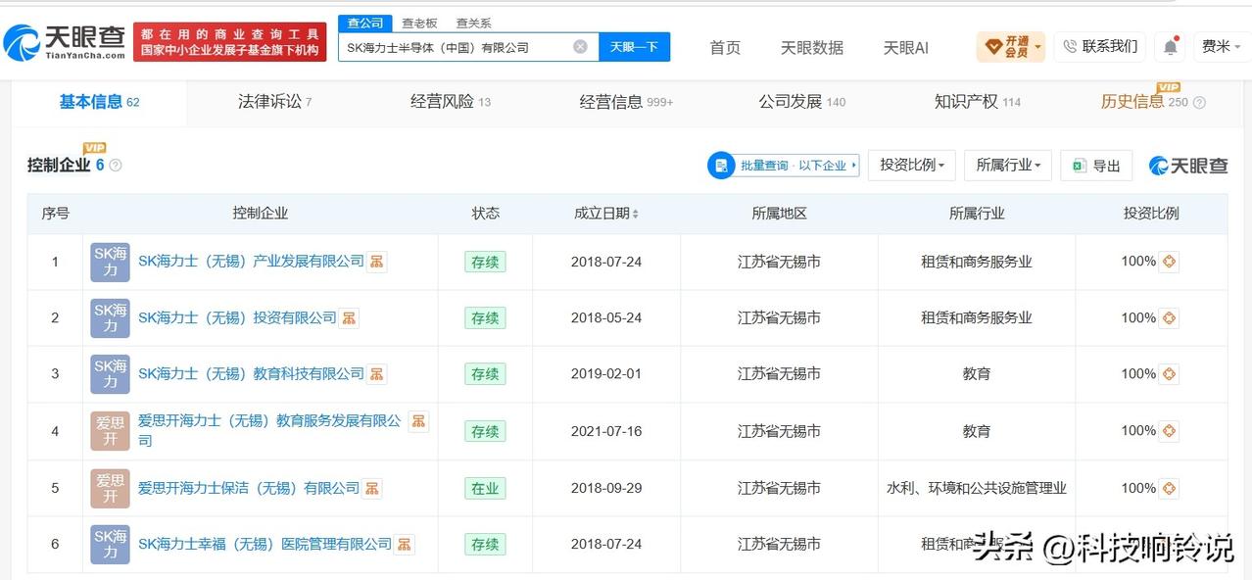Open equity structure icon for SK海力士（无锡）教育科技有限公司
The height and width of the screenshot is (580, 1252).
coord(376,373)
